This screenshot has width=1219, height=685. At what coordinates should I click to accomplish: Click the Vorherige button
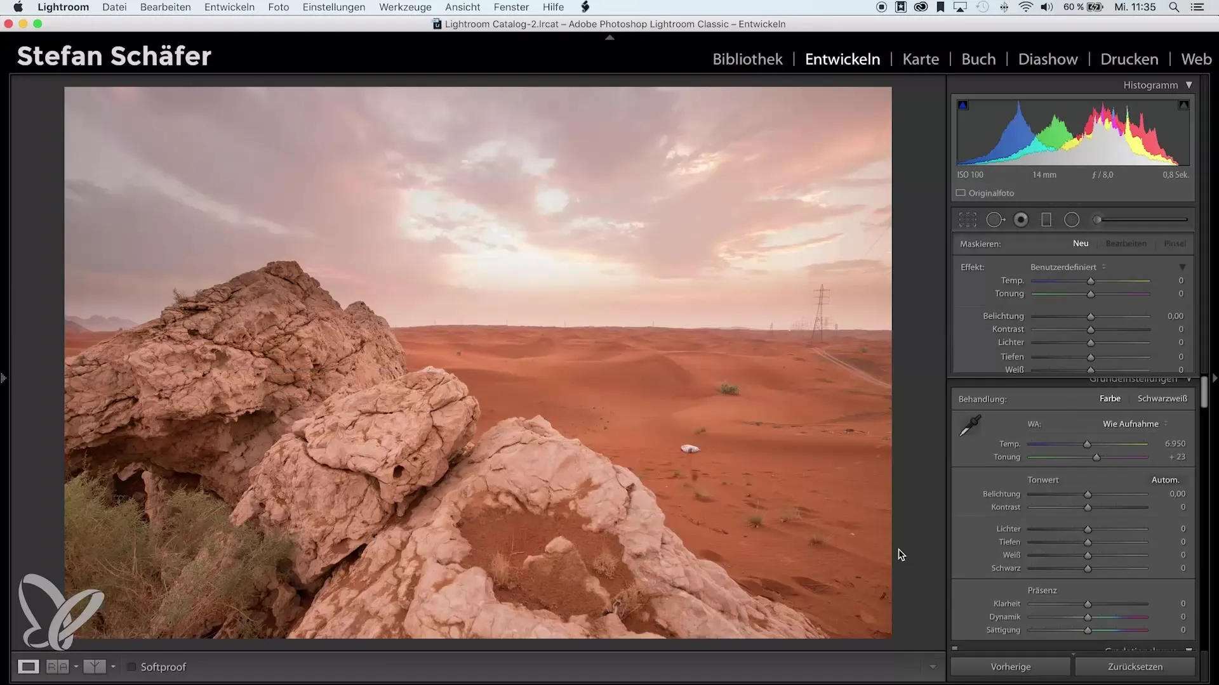[x=1010, y=667]
